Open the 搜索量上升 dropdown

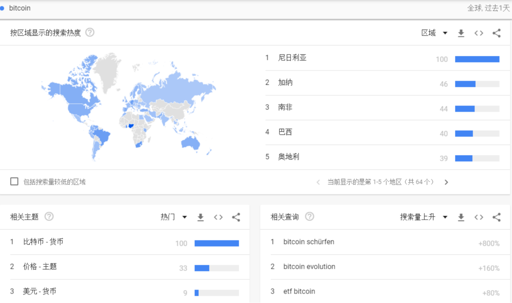point(424,217)
